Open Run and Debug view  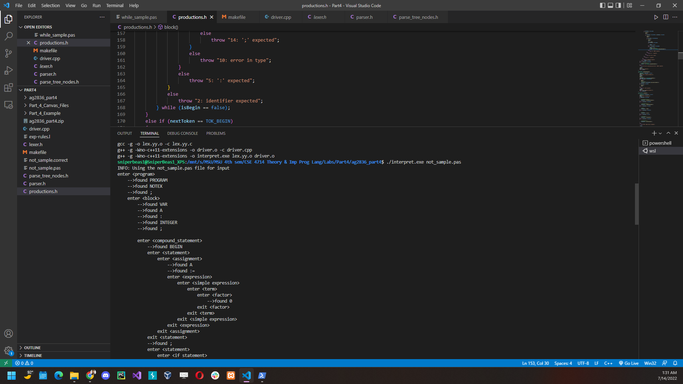click(x=9, y=70)
